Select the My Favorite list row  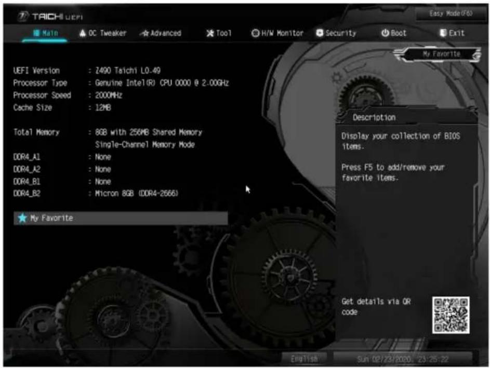click(x=121, y=218)
